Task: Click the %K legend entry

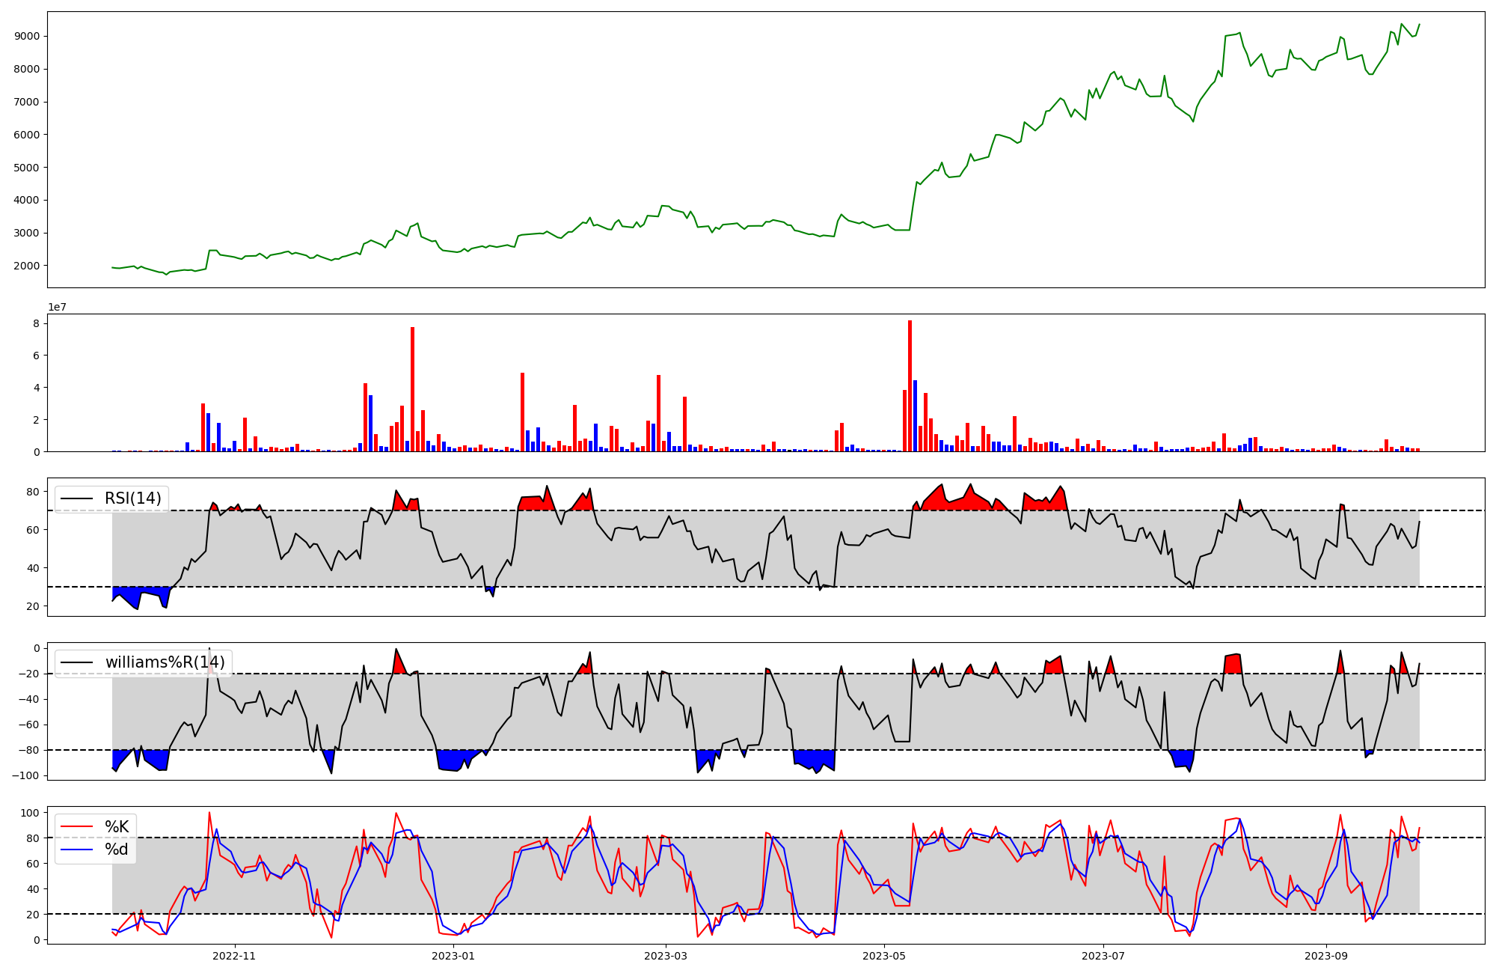Action: (x=117, y=827)
